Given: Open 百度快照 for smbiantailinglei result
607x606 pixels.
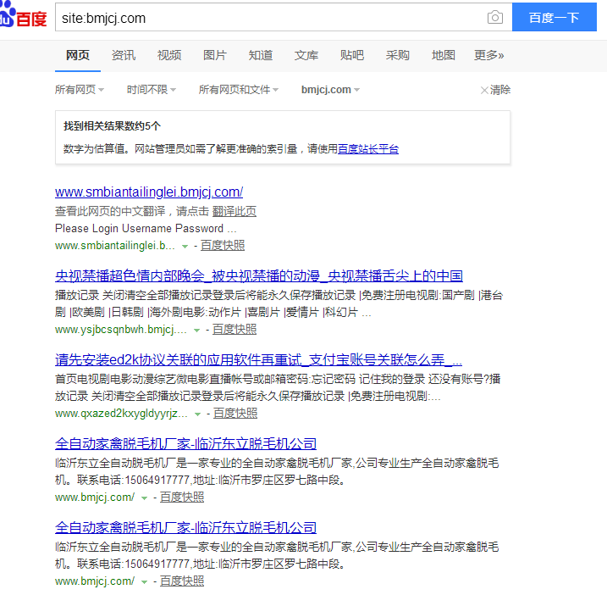Looking at the screenshot, I should point(223,245).
